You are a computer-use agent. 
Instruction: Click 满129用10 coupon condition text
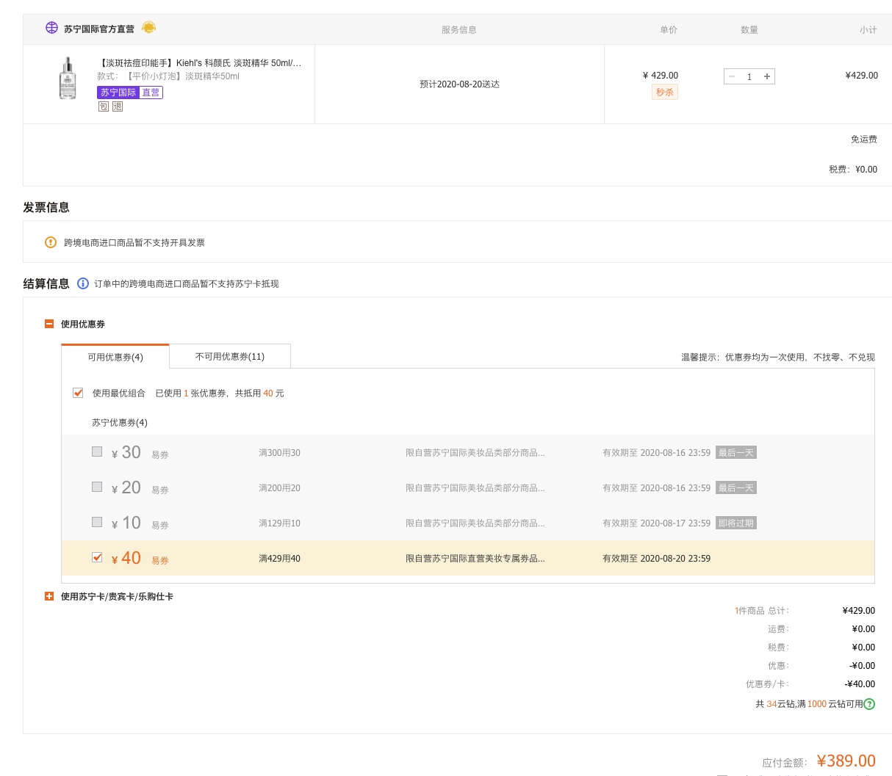click(279, 523)
